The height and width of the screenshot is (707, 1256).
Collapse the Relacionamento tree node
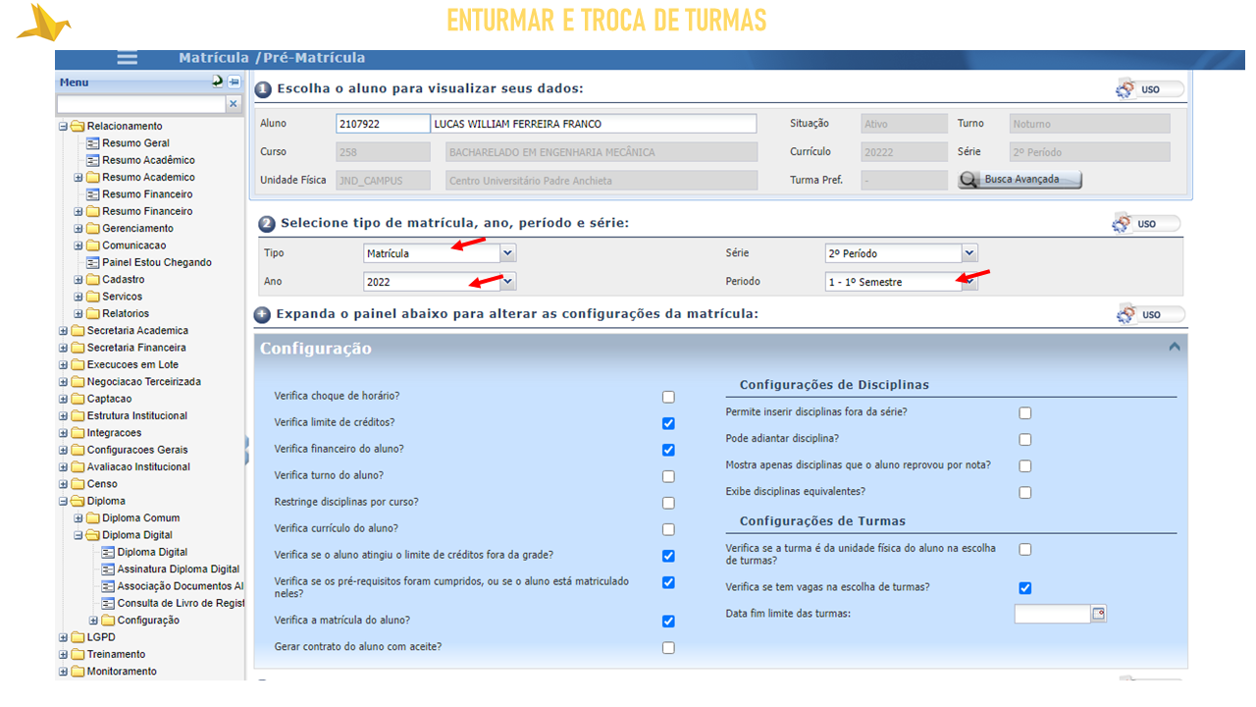[x=64, y=126]
